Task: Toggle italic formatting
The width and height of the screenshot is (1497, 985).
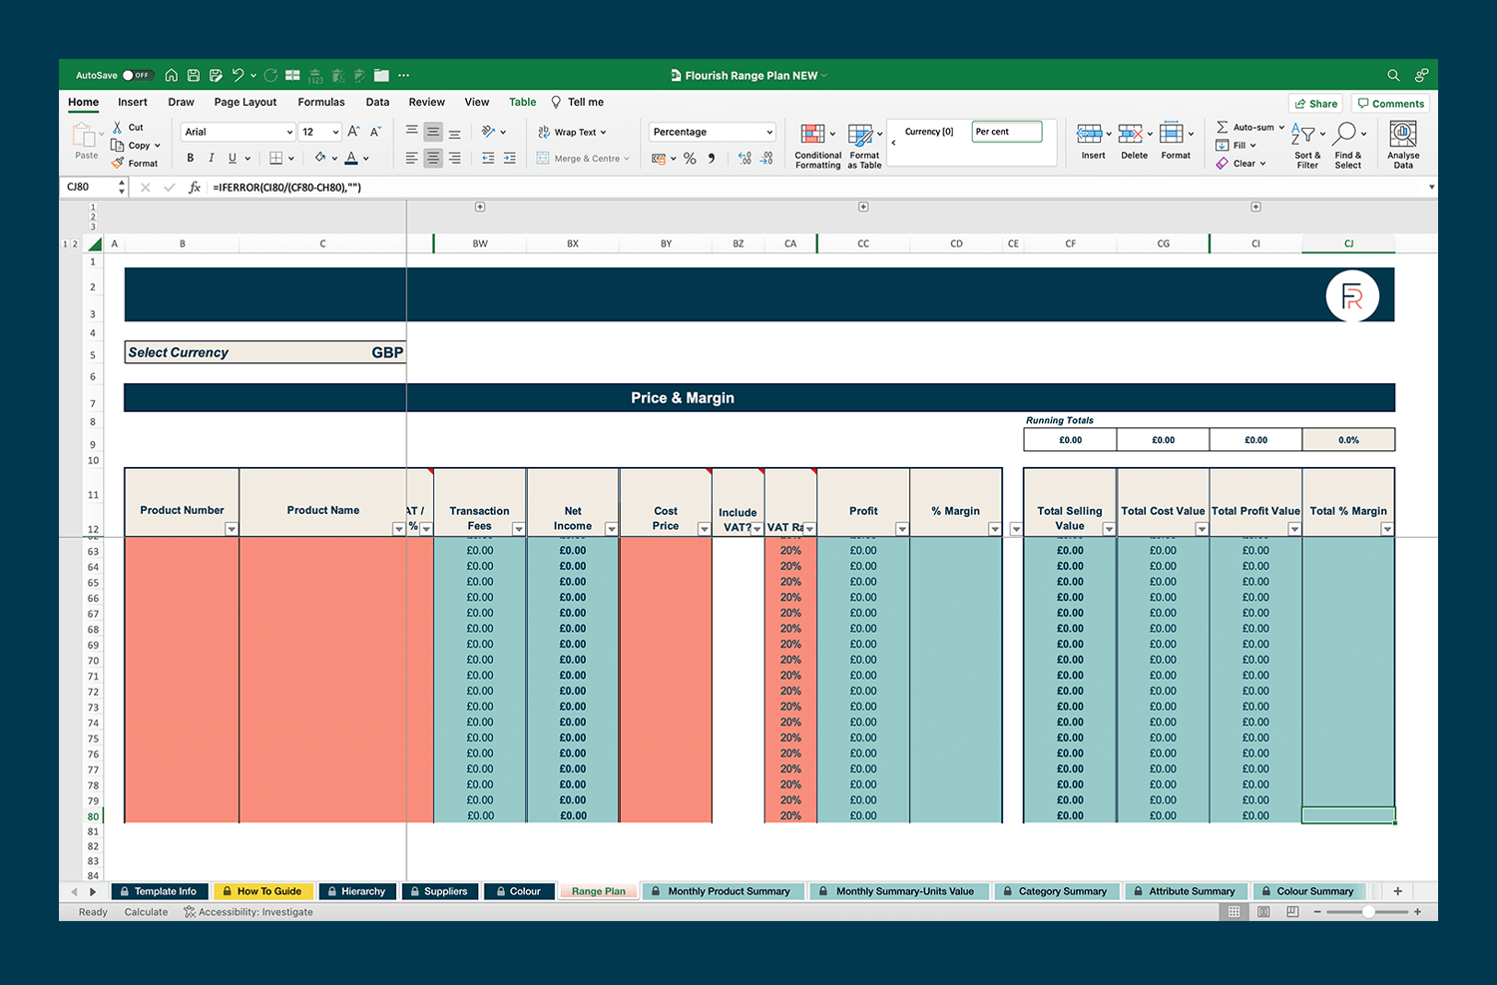Action: click(211, 157)
